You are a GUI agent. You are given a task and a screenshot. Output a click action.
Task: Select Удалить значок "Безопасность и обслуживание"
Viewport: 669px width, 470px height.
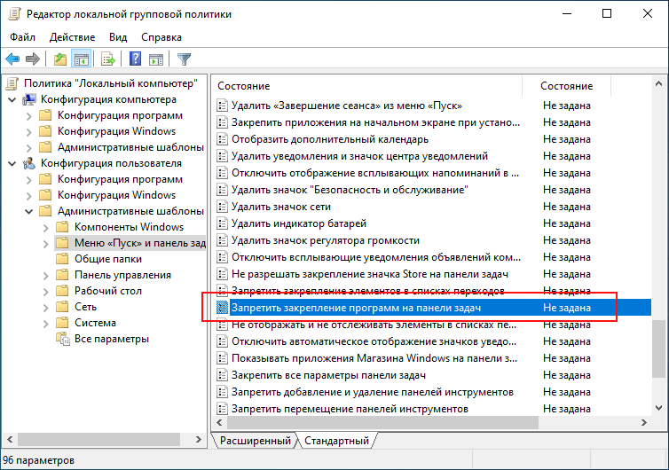coord(350,190)
